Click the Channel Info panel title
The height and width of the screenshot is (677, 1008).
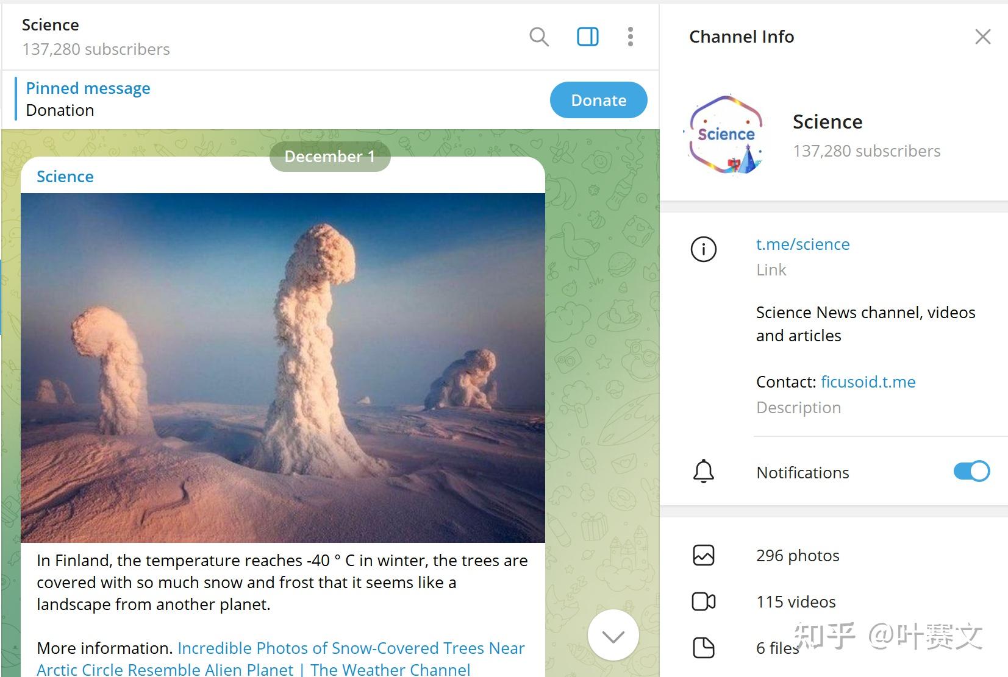pos(742,37)
